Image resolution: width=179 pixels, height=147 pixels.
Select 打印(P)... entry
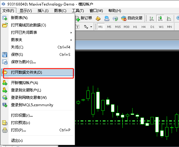point(38,130)
